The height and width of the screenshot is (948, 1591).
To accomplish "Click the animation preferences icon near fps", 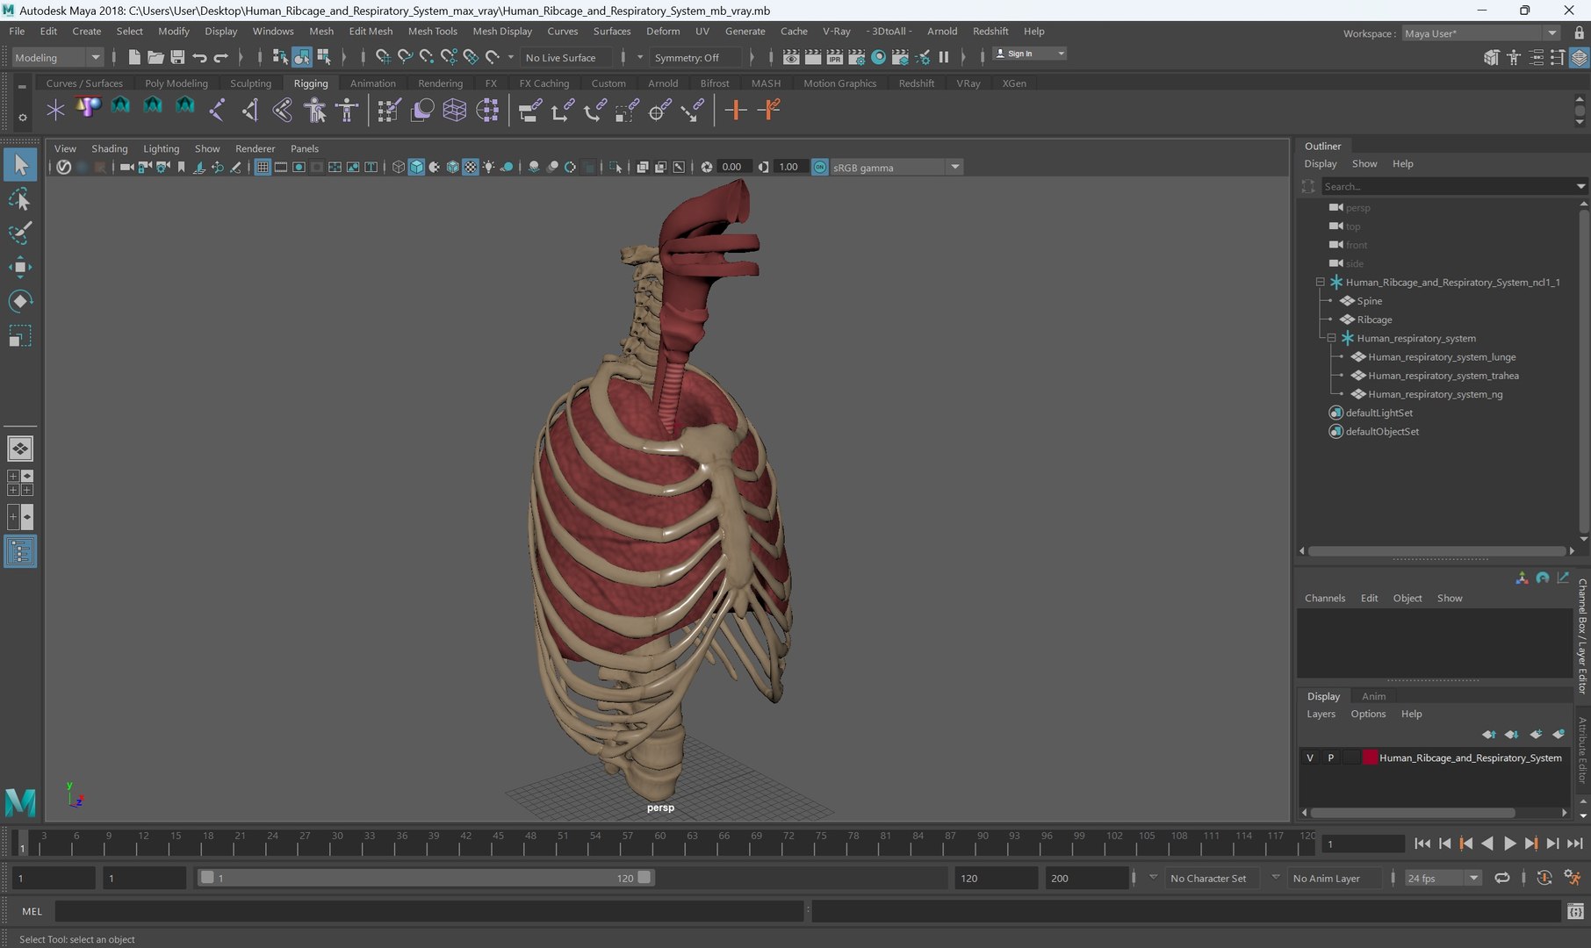I will (1572, 878).
